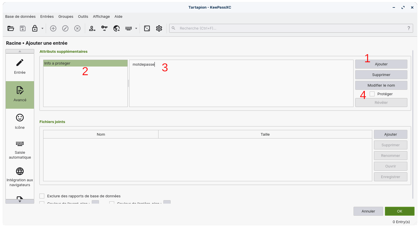The width and height of the screenshot is (420, 228).
Task: Open the Groupes menu
Action: click(x=66, y=16)
